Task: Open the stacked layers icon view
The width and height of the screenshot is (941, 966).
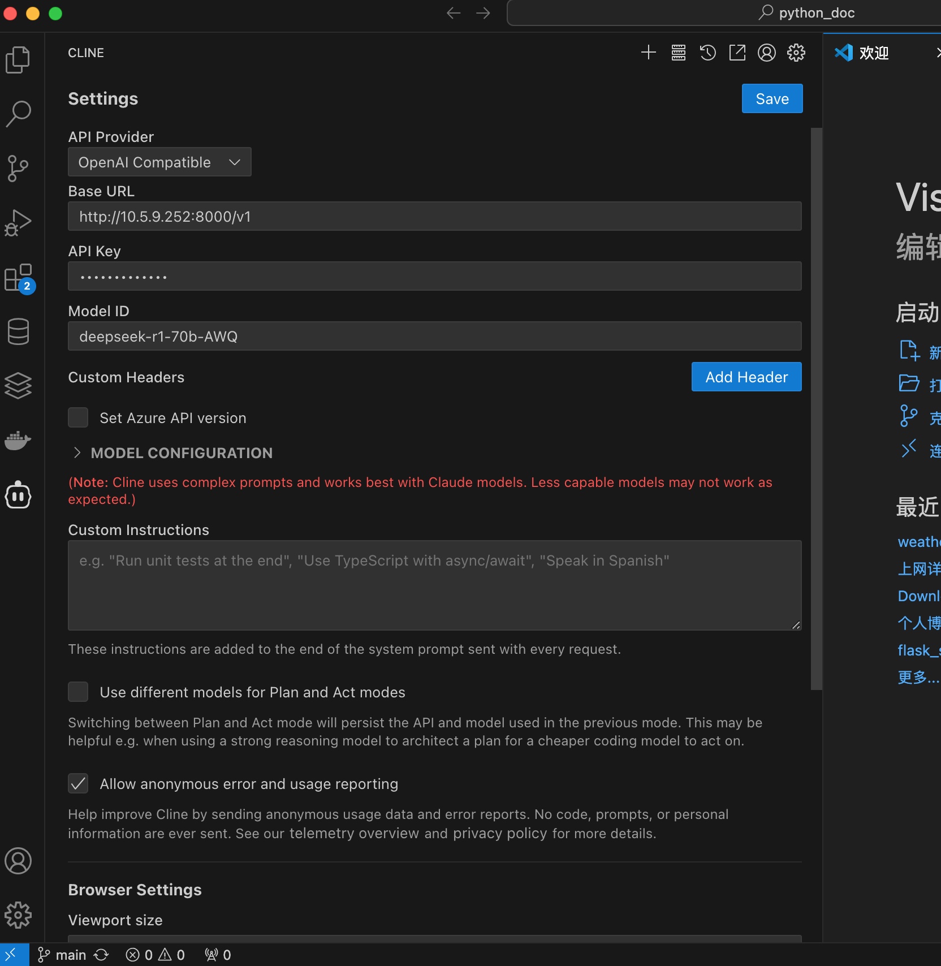Action: [18, 385]
